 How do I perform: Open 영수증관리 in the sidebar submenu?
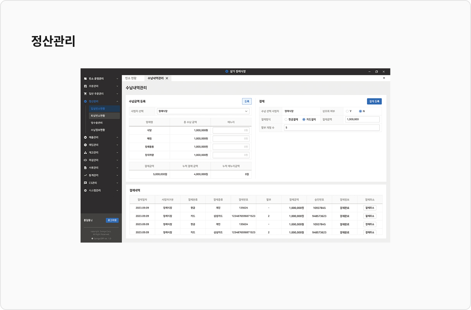coord(97,123)
